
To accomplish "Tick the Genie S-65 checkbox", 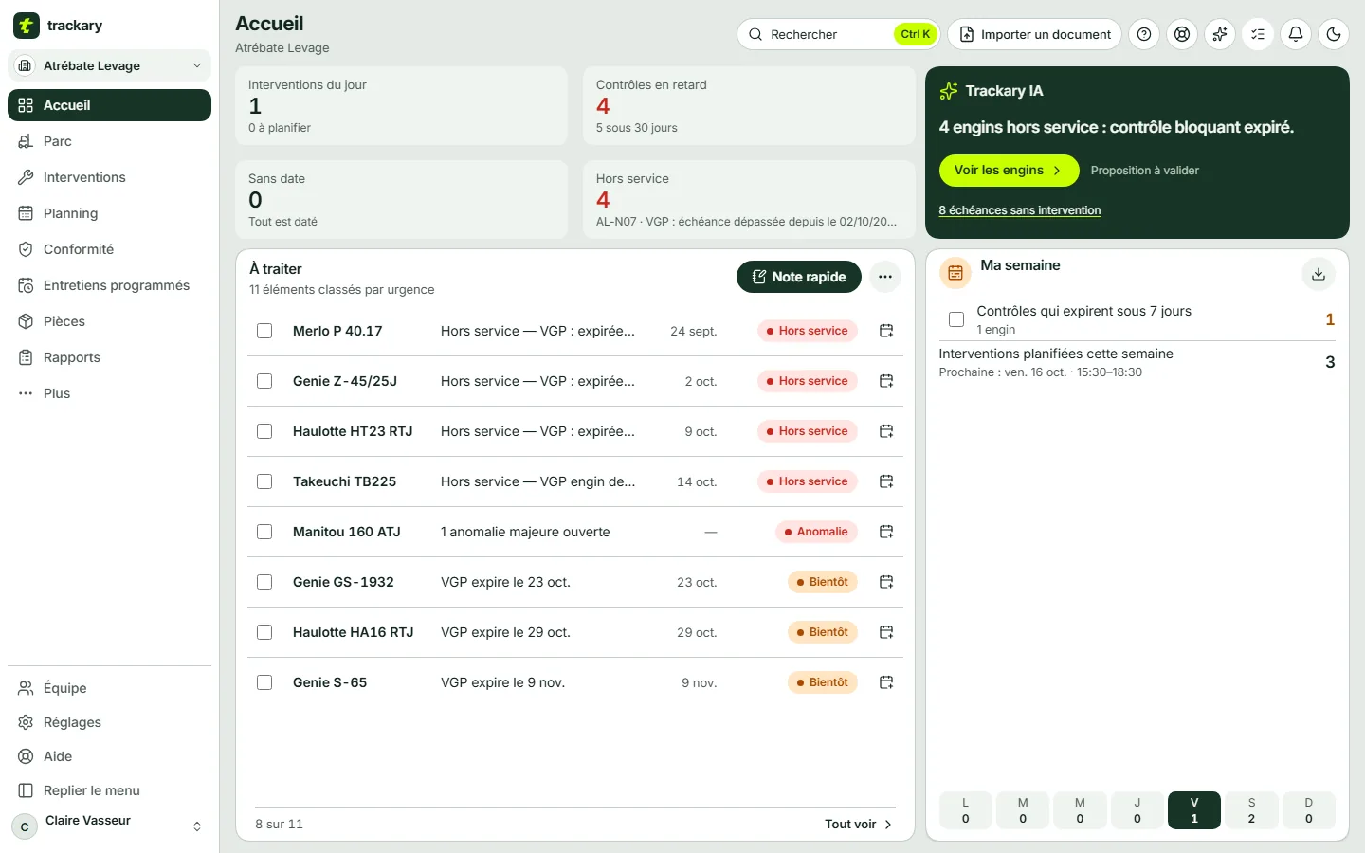I will point(264,682).
